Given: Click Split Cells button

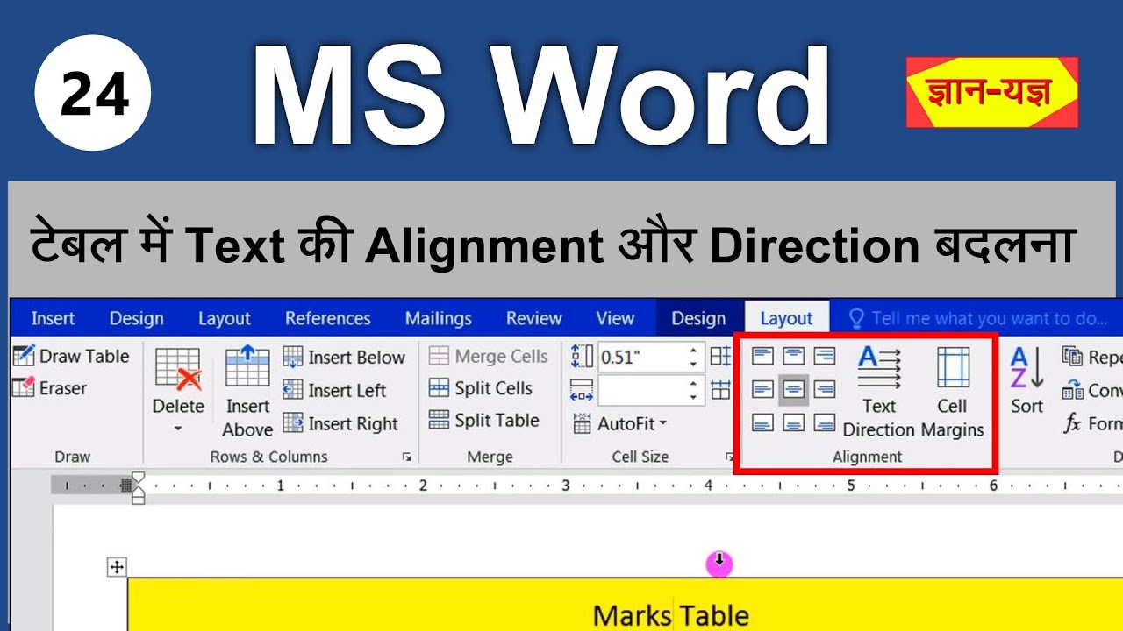Looking at the screenshot, I should tap(481, 388).
